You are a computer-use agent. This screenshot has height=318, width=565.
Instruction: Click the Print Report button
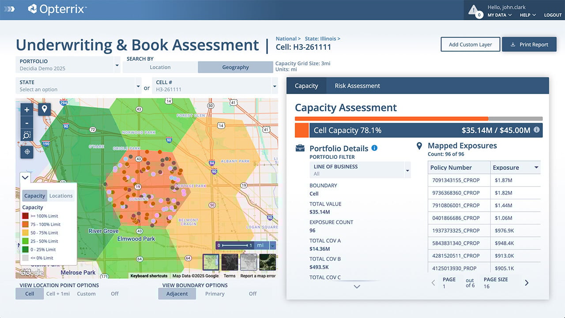[529, 44]
